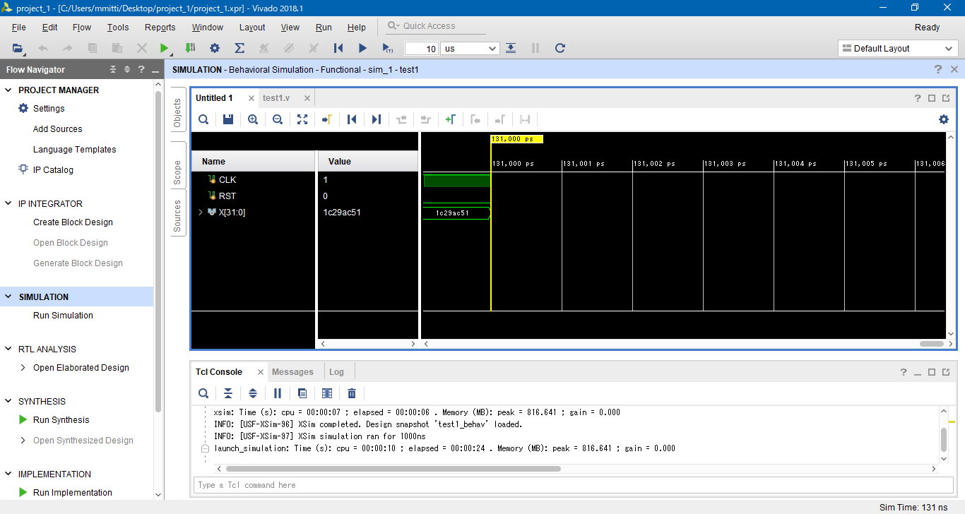The image size is (965, 514).
Task: Clear the Tcl Console with trash icon
Action: 352,393
